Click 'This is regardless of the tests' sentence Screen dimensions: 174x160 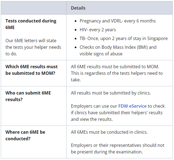point(117,76)
